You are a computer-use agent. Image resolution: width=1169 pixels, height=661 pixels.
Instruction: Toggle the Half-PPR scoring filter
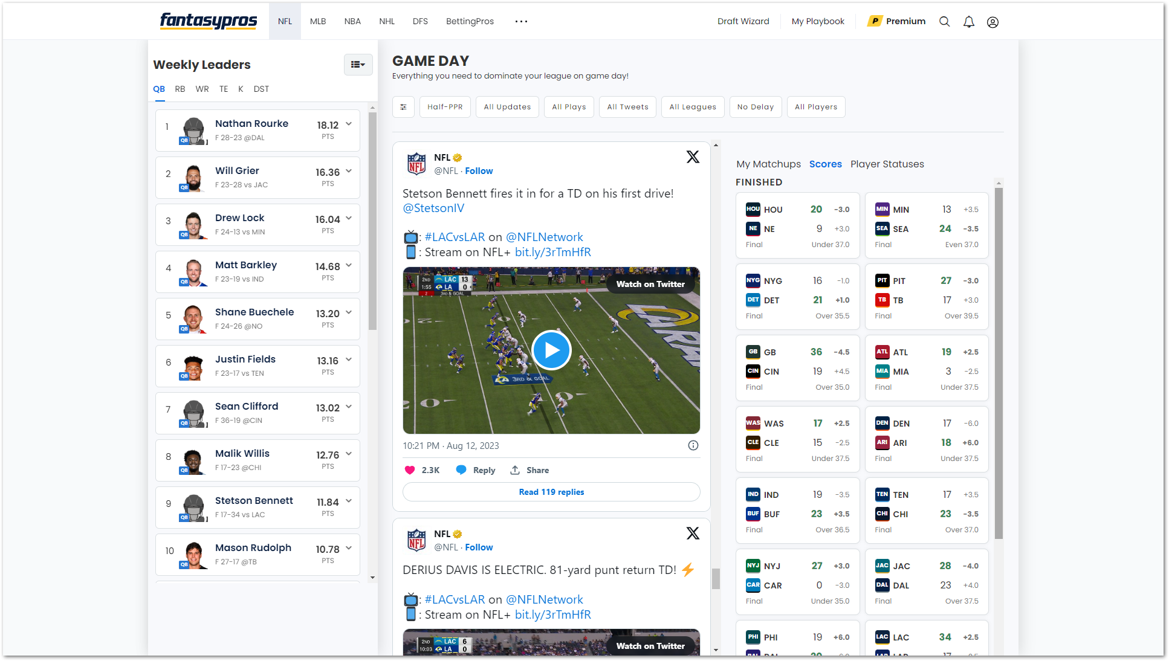coord(445,107)
